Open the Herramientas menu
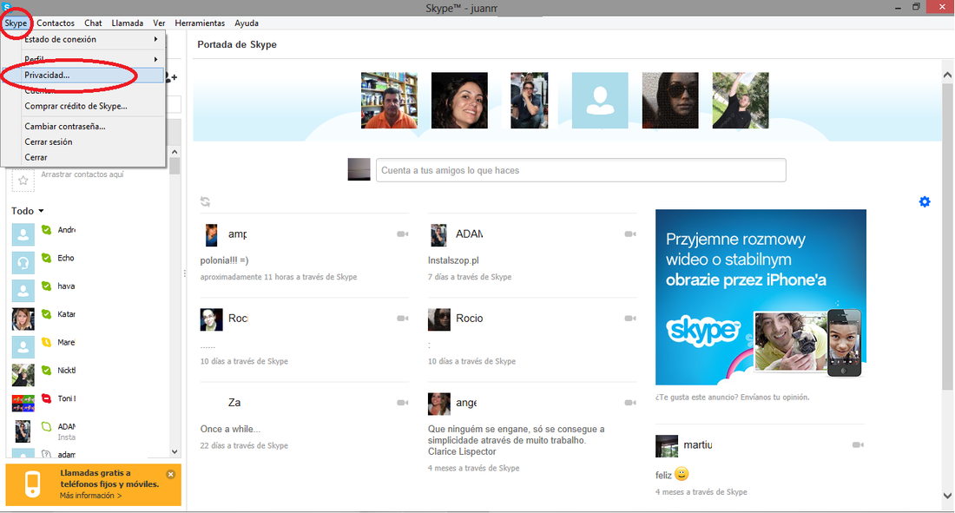Image resolution: width=955 pixels, height=513 pixels. click(200, 23)
